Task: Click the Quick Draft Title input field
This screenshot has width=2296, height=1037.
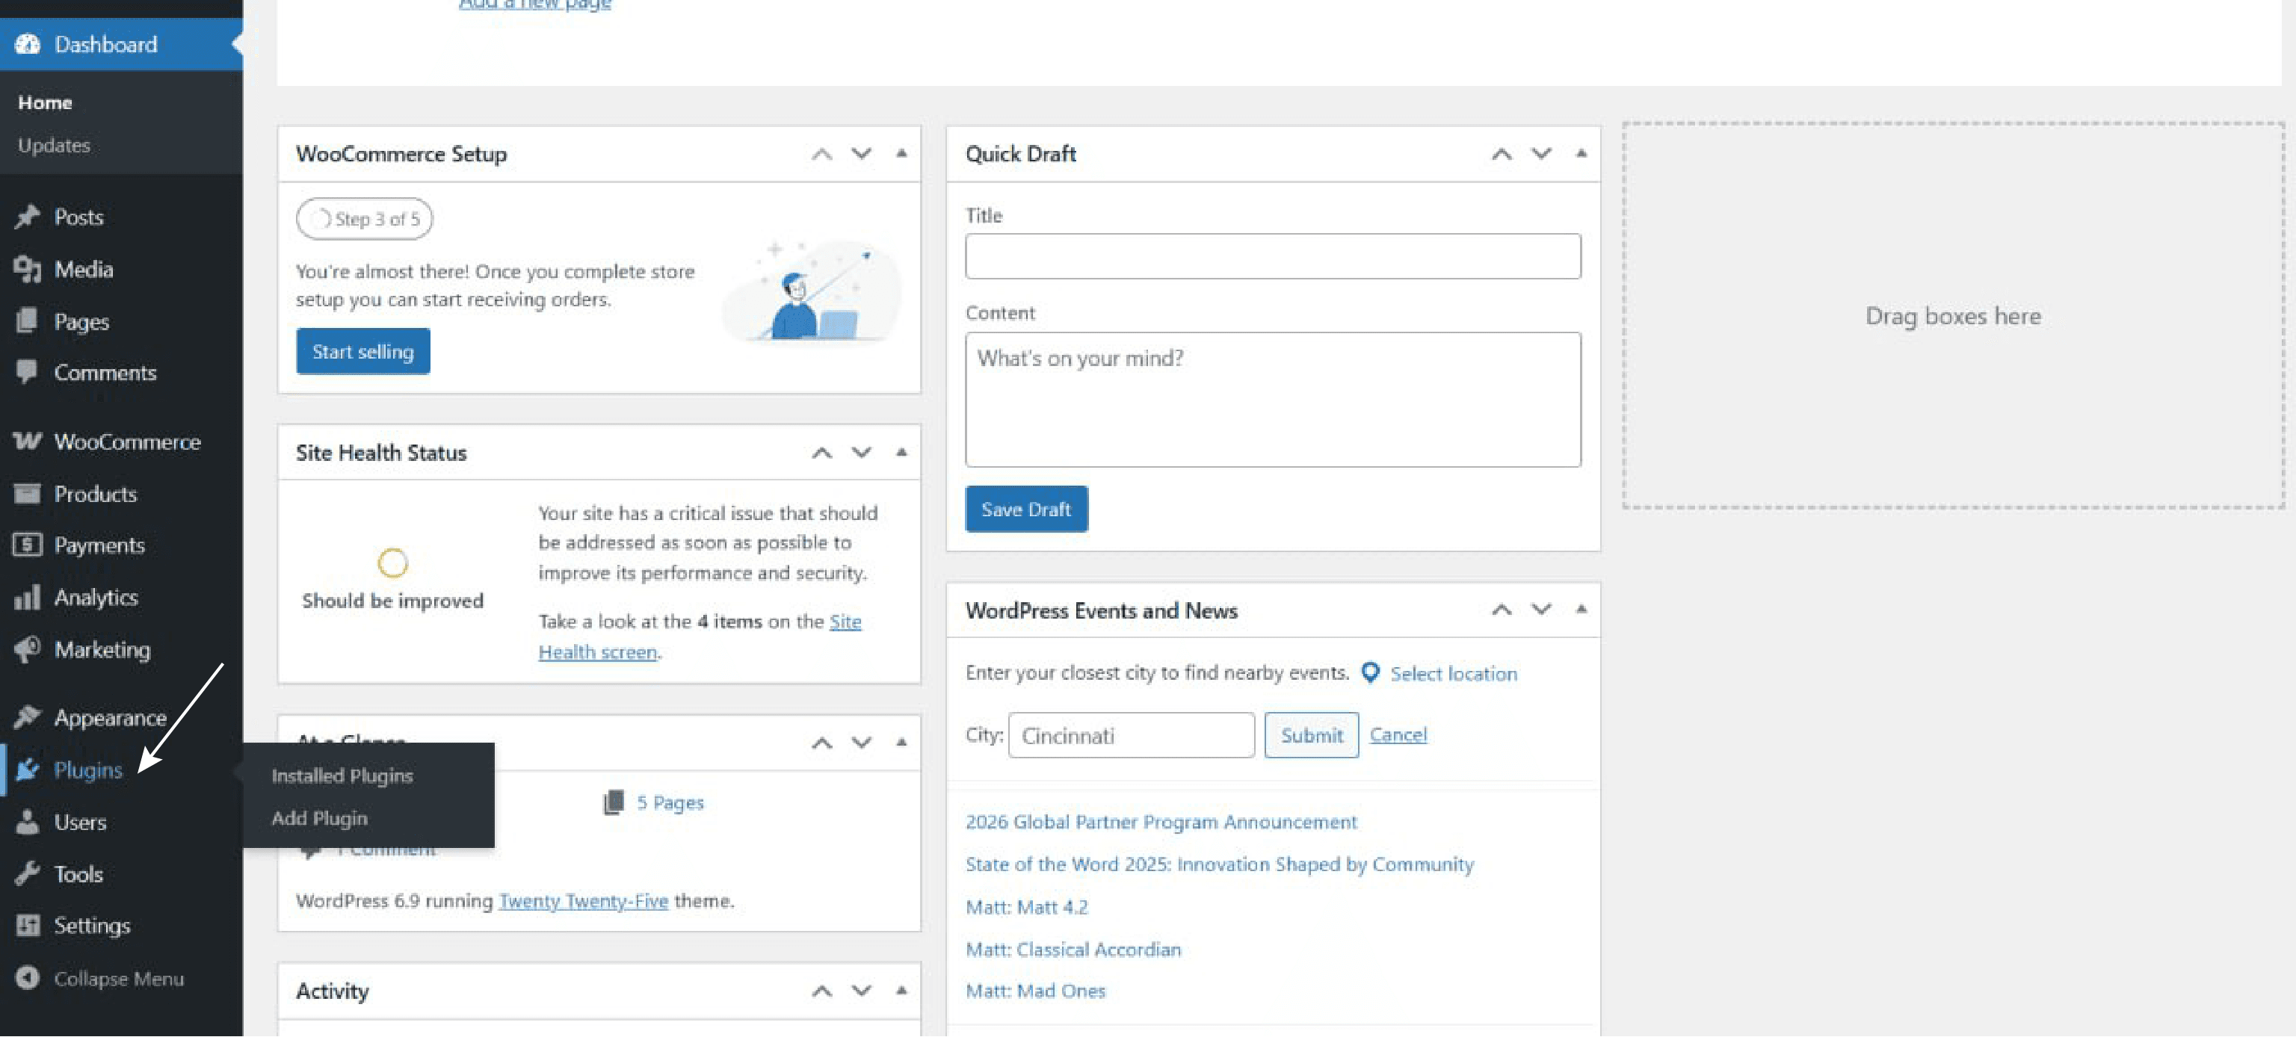Action: 1272,256
